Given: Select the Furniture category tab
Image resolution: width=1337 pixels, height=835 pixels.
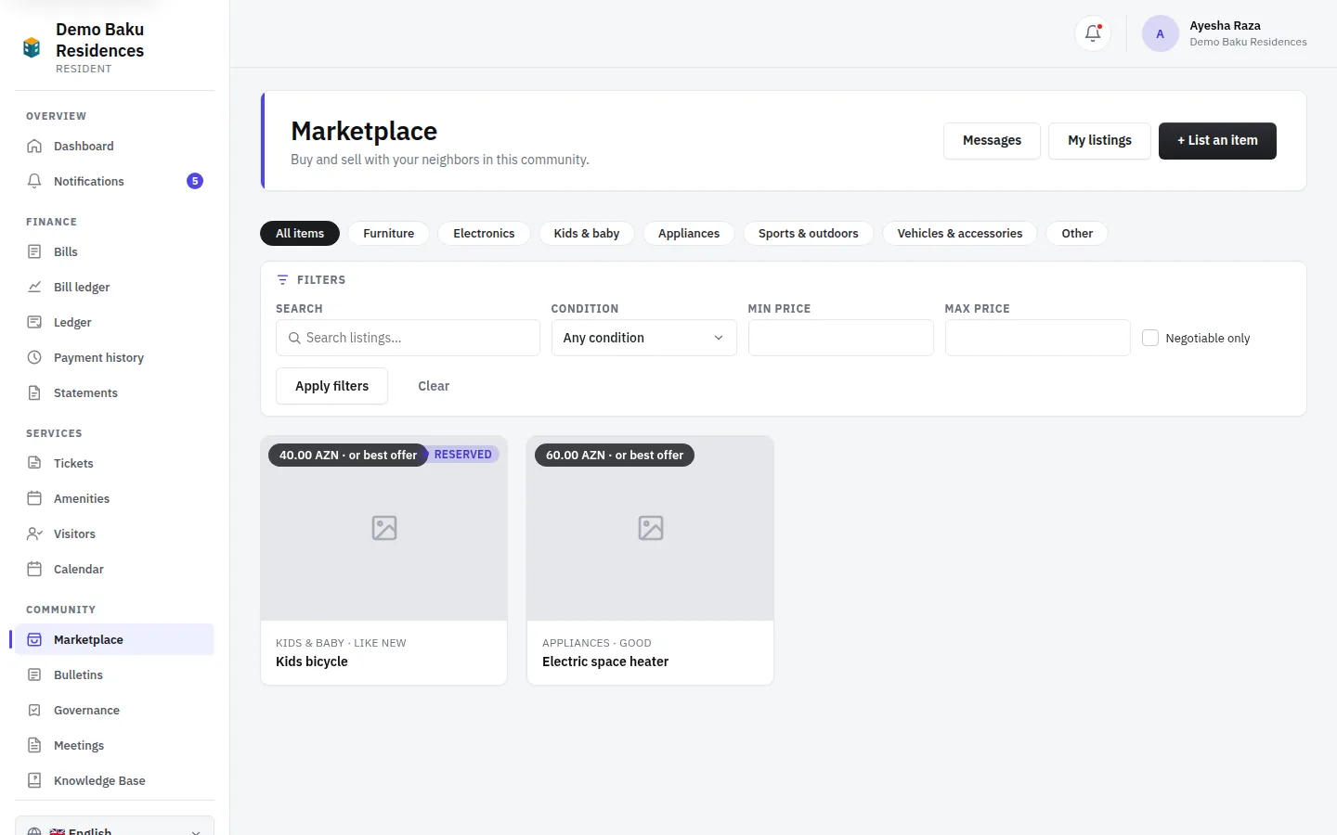Looking at the screenshot, I should [x=389, y=233].
